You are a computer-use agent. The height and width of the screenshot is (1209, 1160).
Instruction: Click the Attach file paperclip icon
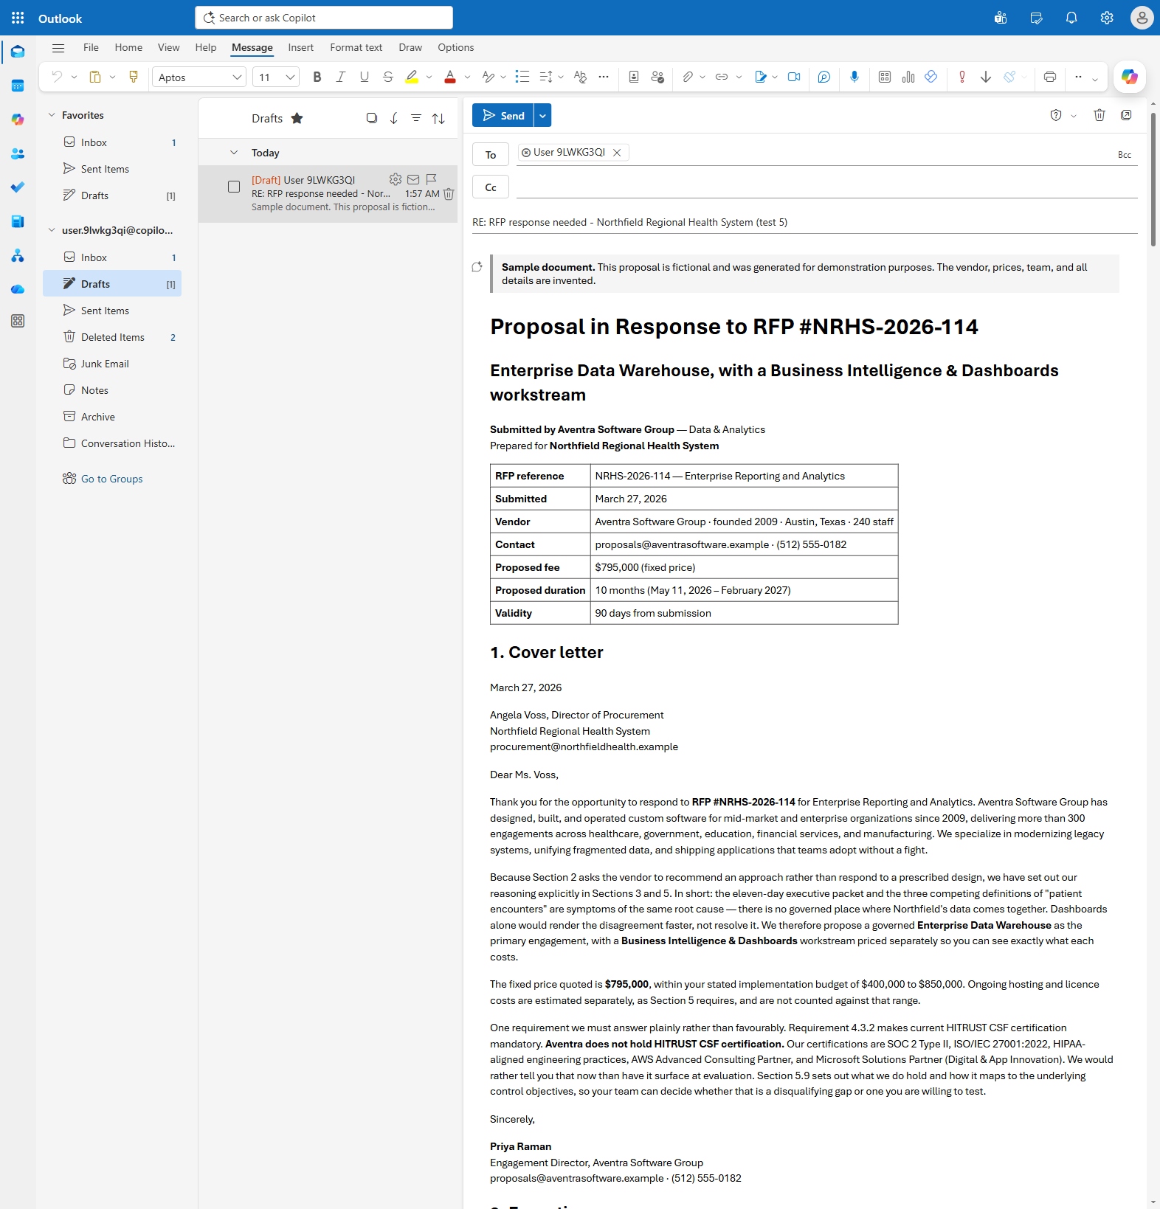[x=687, y=77]
